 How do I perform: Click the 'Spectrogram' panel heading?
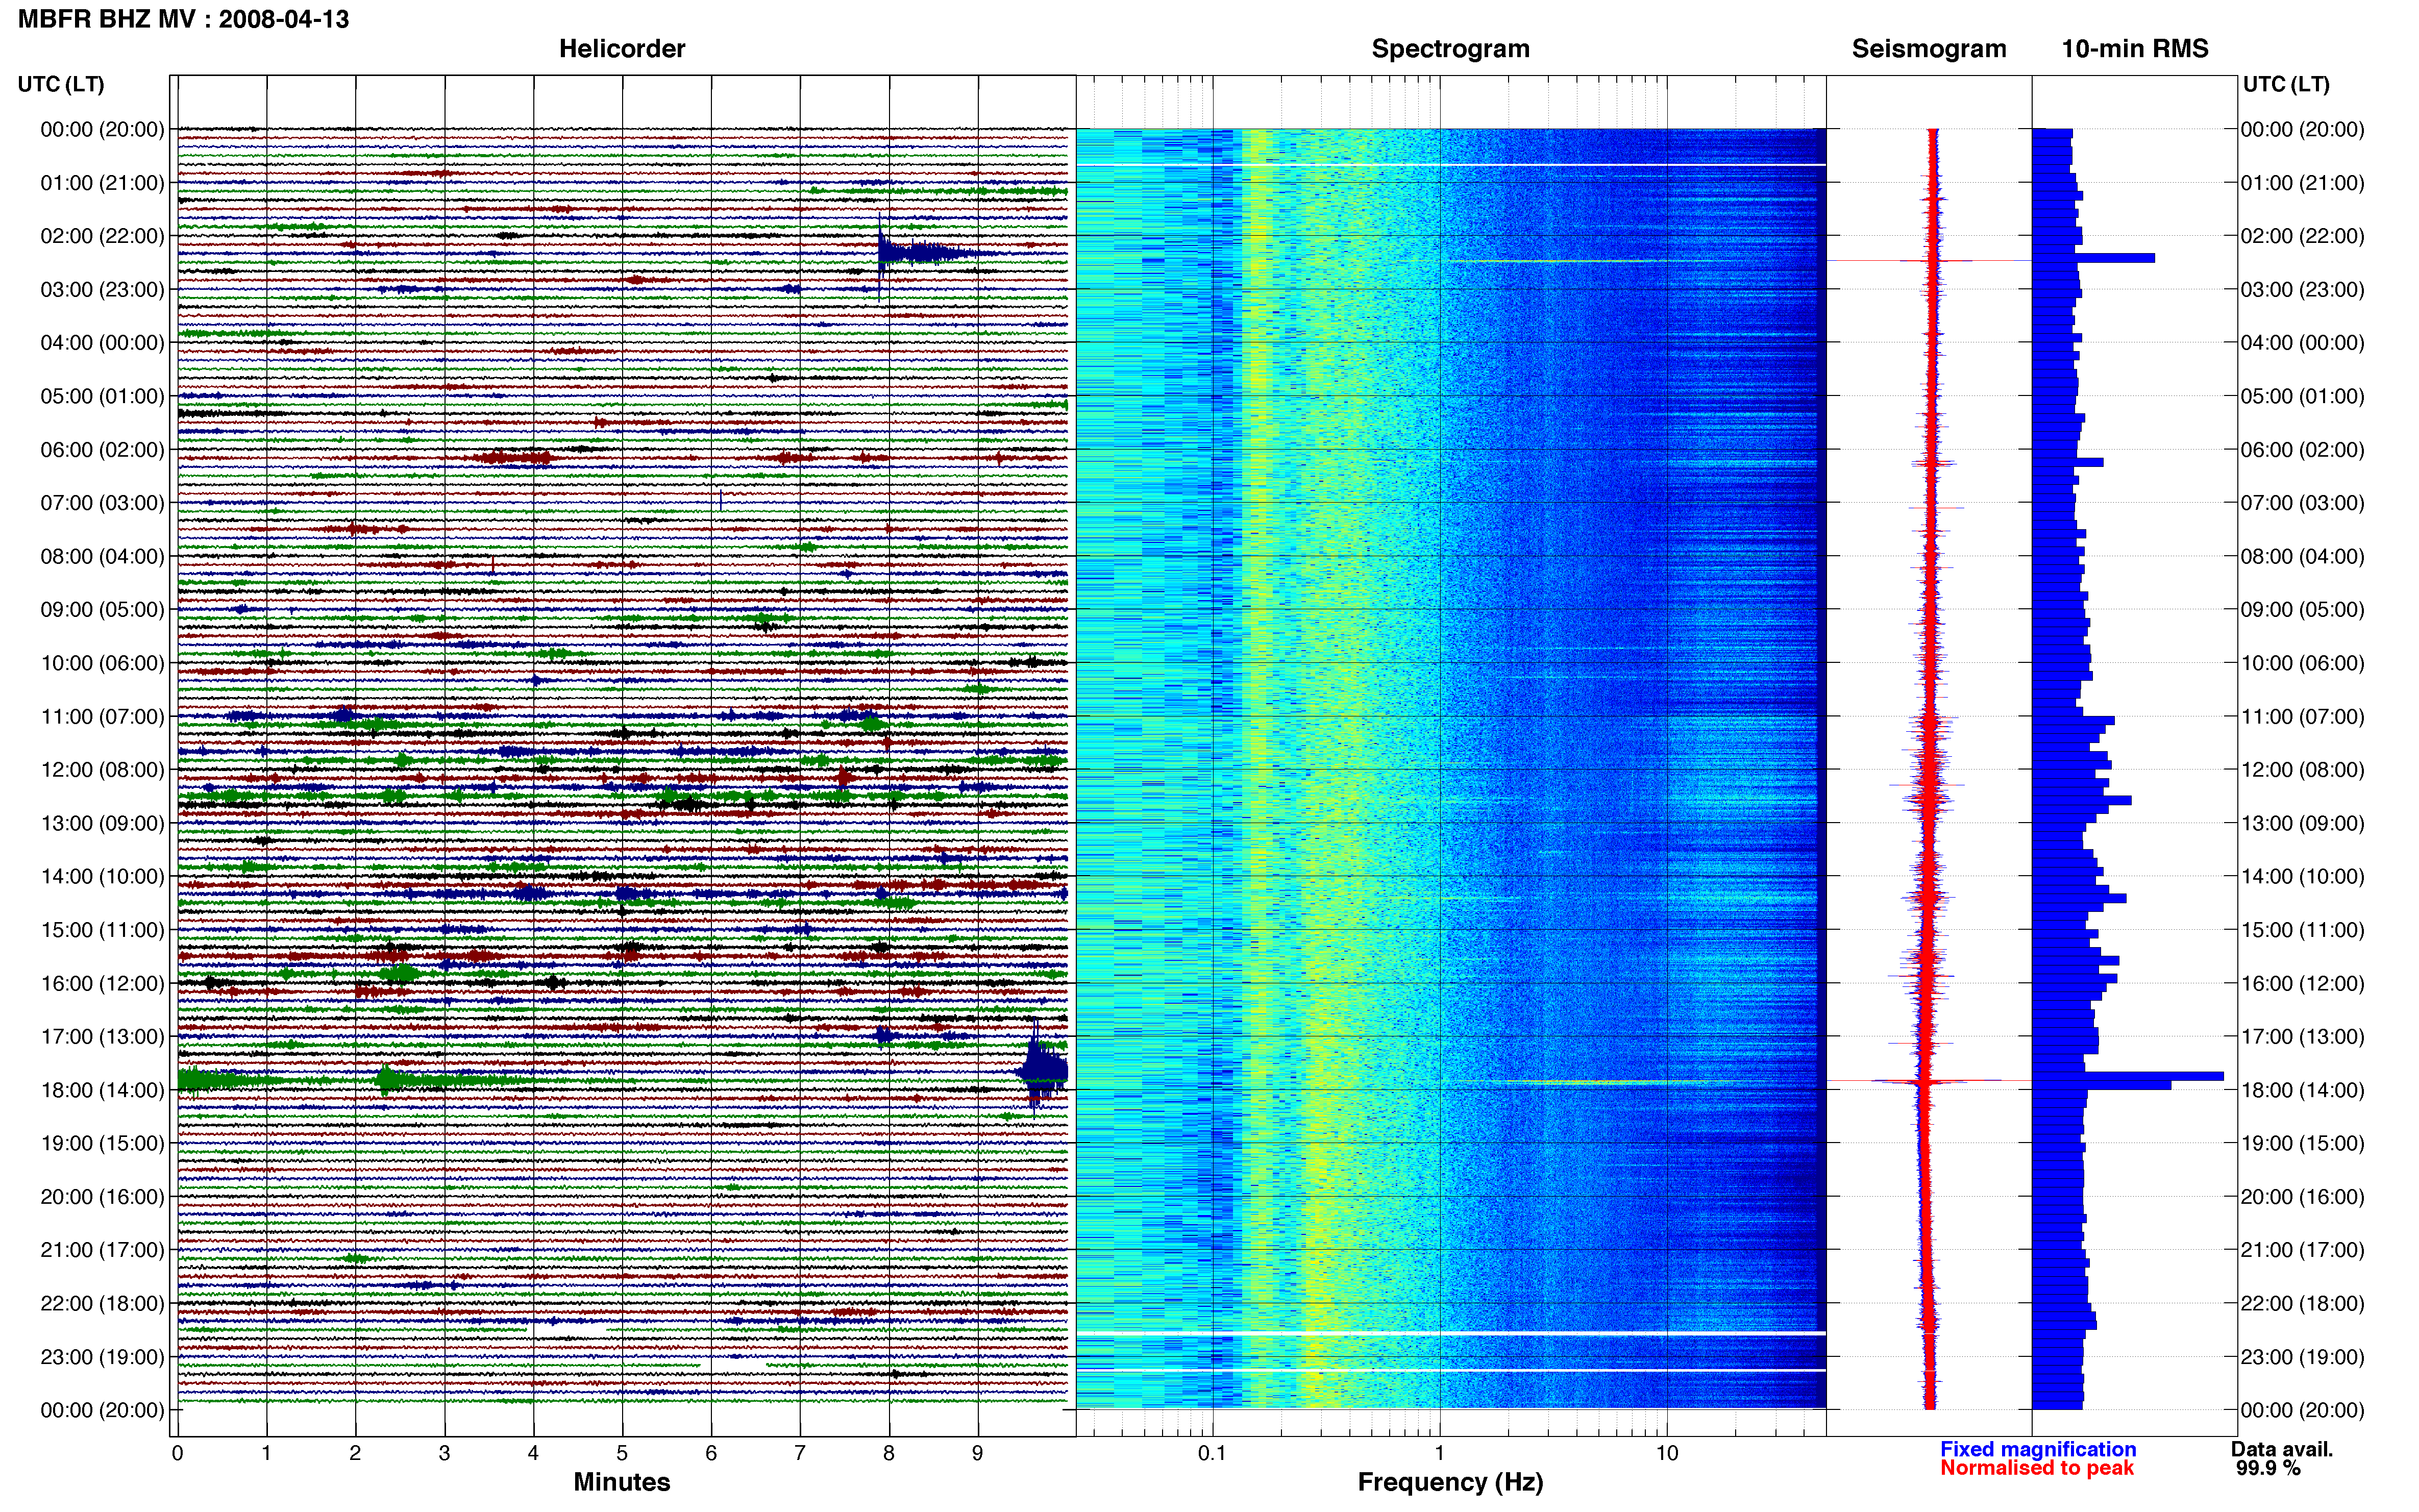(x=1450, y=49)
